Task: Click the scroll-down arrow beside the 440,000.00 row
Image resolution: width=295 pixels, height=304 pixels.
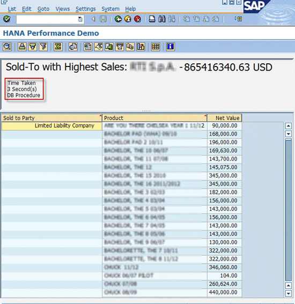Action: pyautogui.click(x=289, y=293)
